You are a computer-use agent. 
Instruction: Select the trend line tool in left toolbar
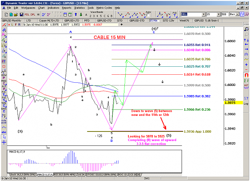tap(4, 25)
